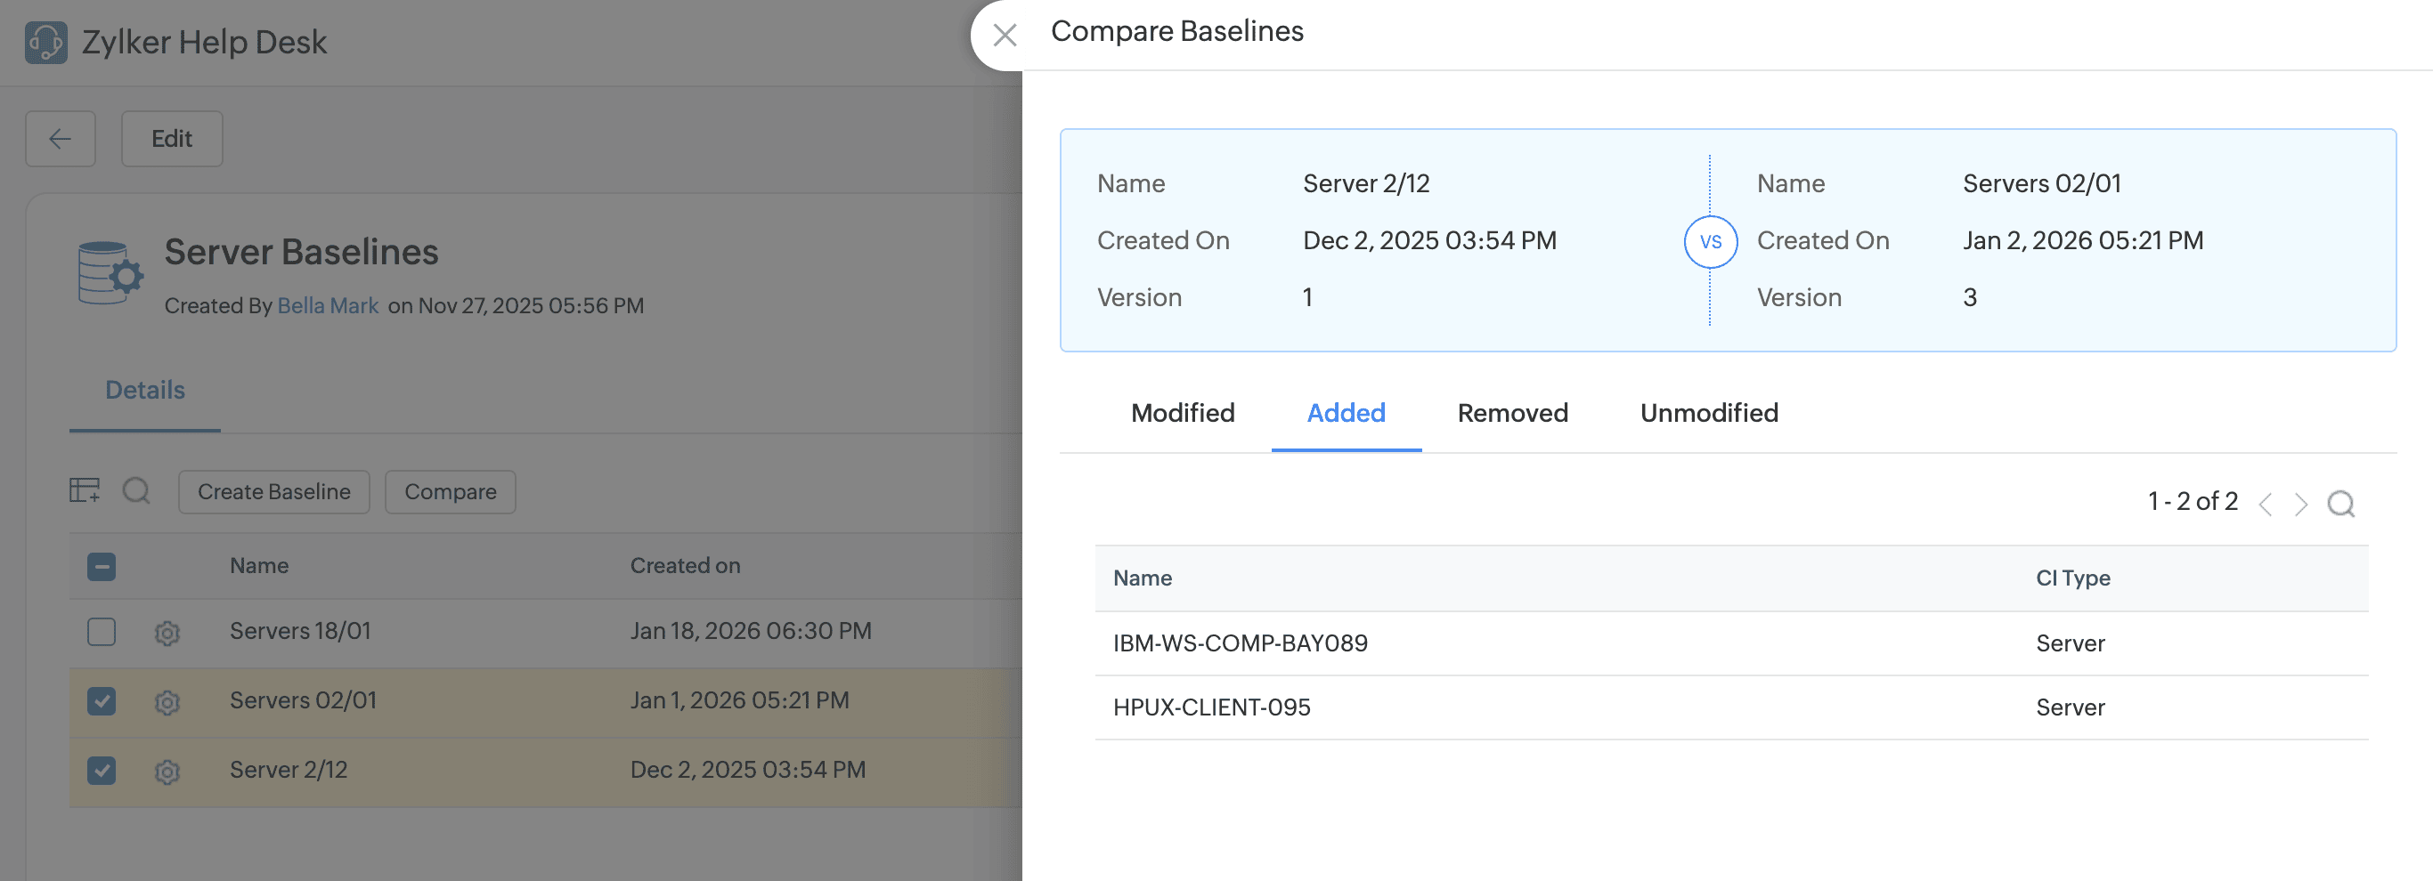Open the Bella Mark user link
Screen dimensions: 2433x881
pyautogui.click(x=328, y=306)
